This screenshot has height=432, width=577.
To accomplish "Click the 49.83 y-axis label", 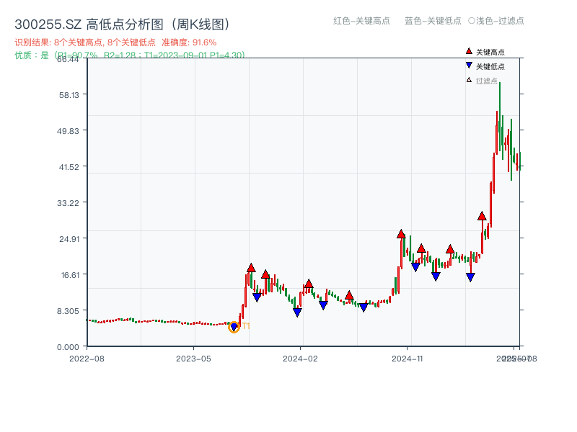I will pyautogui.click(x=68, y=131).
